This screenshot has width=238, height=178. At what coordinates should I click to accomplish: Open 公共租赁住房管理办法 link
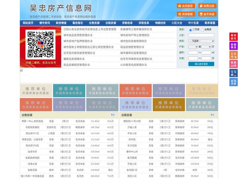[134, 65]
